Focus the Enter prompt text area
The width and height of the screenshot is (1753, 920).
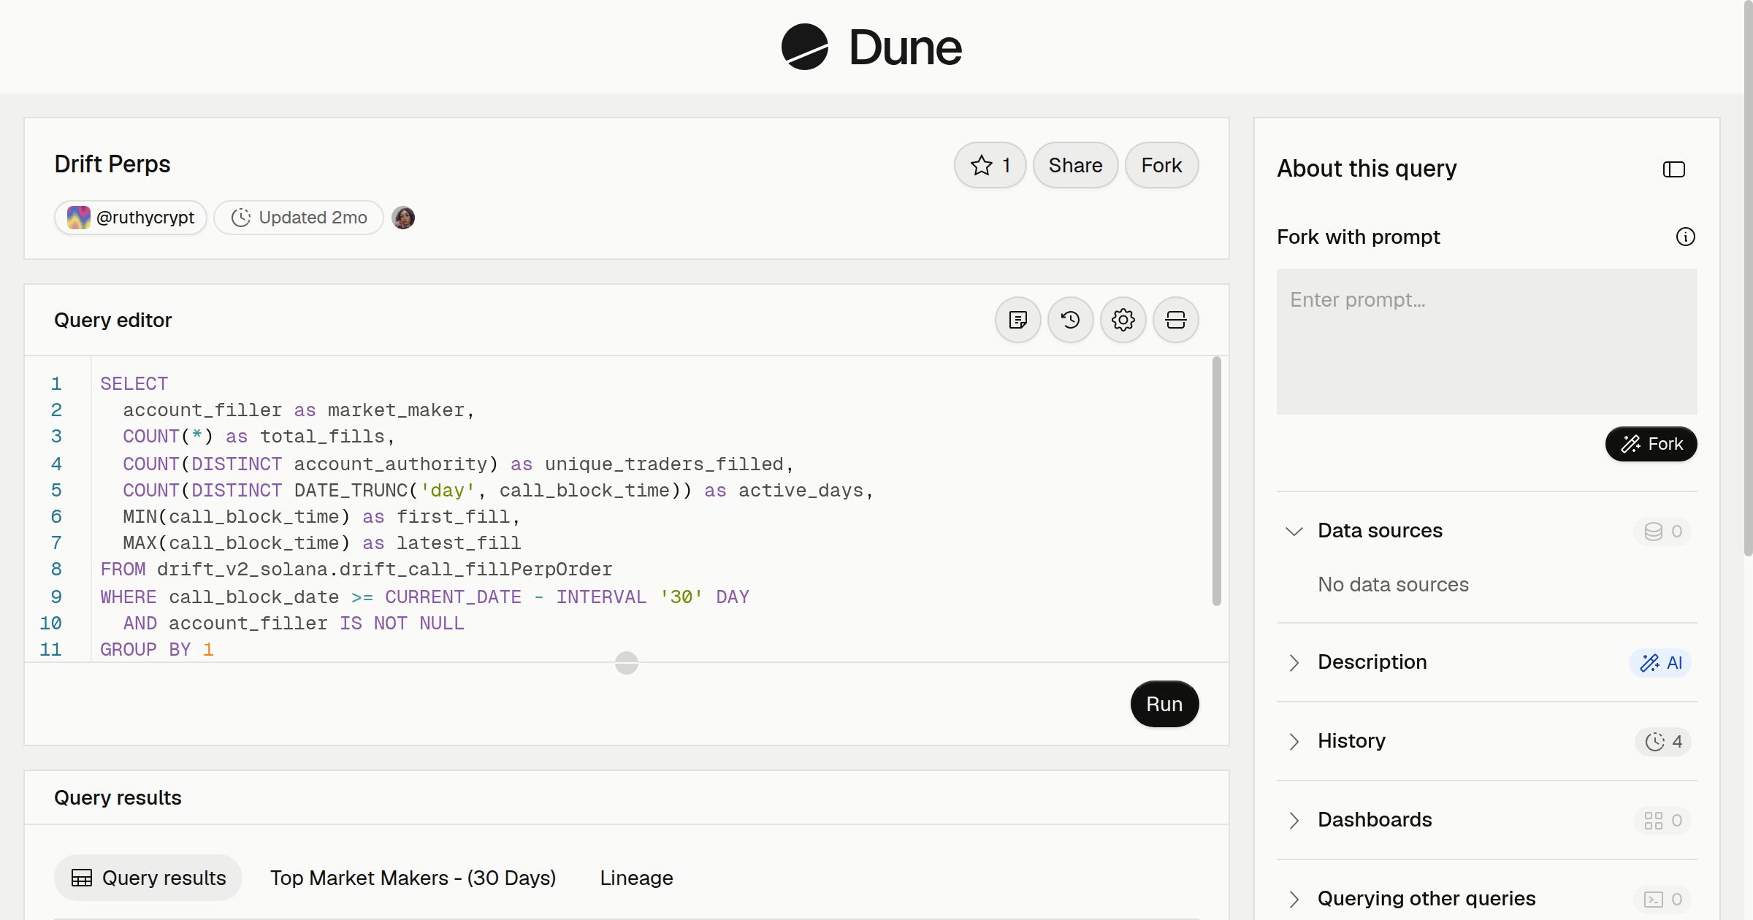tap(1486, 342)
